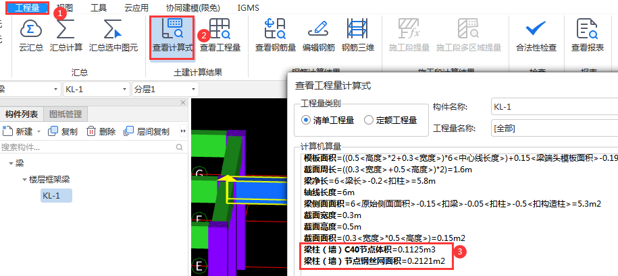The image size is (618, 276).
Task: Click the 梁侧面面积 formula line
Action: 452,204
